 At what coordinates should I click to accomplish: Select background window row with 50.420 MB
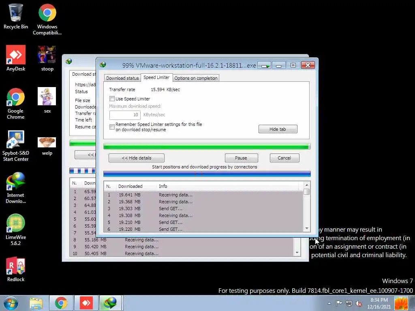click(x=182, y=247)
